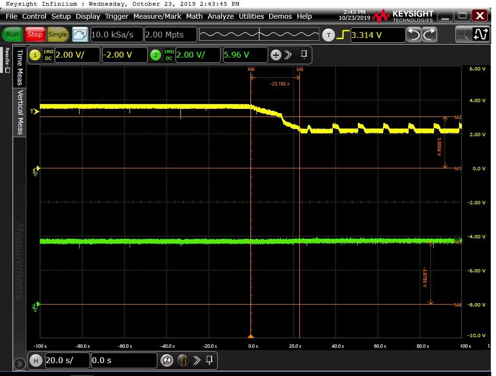496x376 pixels.
Task: Open the Analyze menu
Action: (x=221, y=16)
